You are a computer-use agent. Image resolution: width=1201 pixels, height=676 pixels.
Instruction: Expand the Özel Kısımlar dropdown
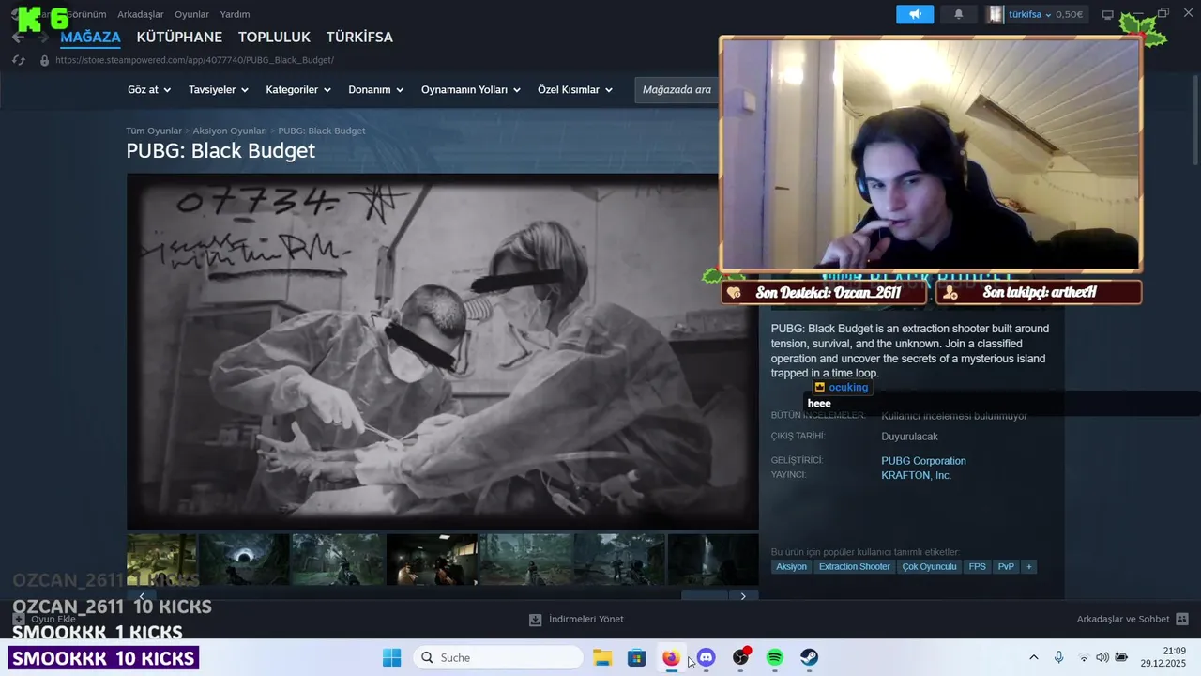click(x=575, y=90)
